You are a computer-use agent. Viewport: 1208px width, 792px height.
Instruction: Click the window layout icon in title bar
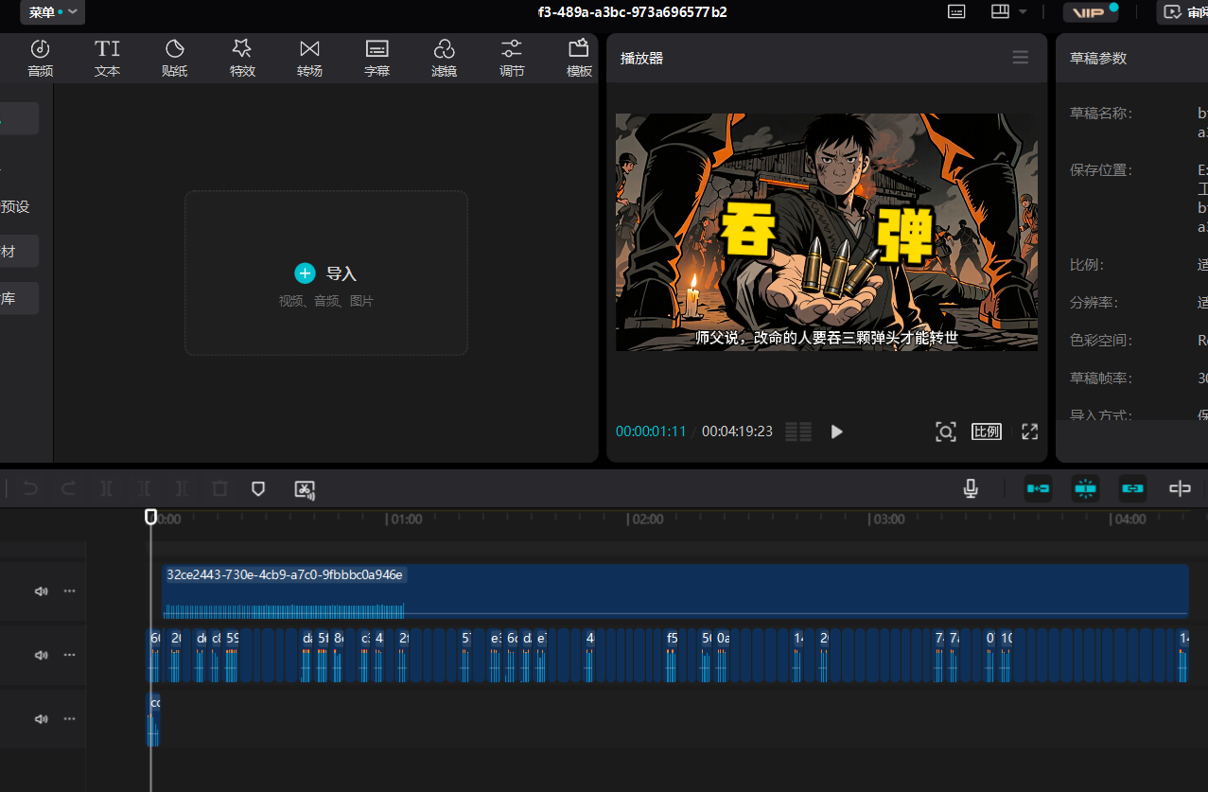pos(1000,11)
